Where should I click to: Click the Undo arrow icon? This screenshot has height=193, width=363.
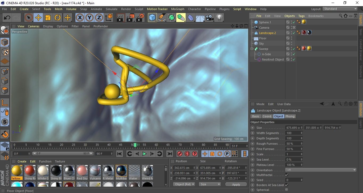tap(7, 18)
